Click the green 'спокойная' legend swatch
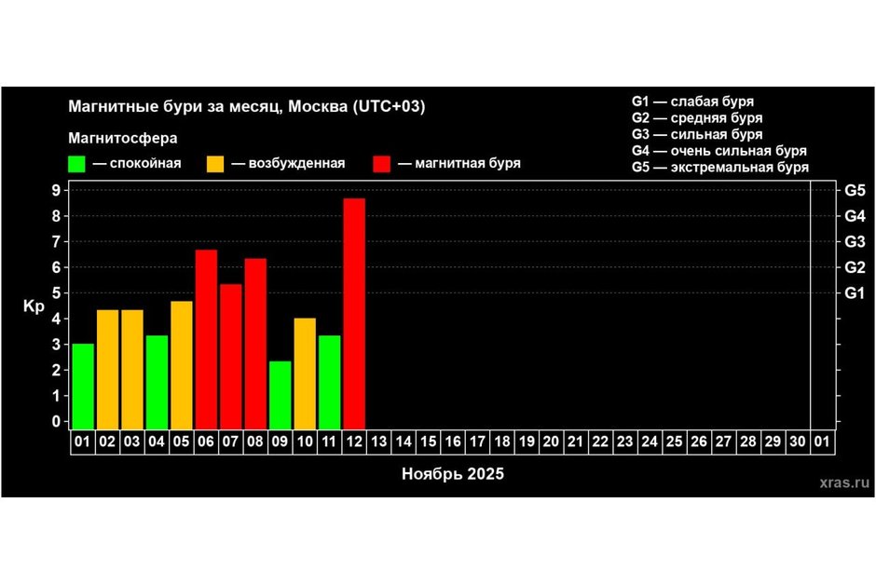Viewport: 876px width, 584px height. tap(77, 164)
